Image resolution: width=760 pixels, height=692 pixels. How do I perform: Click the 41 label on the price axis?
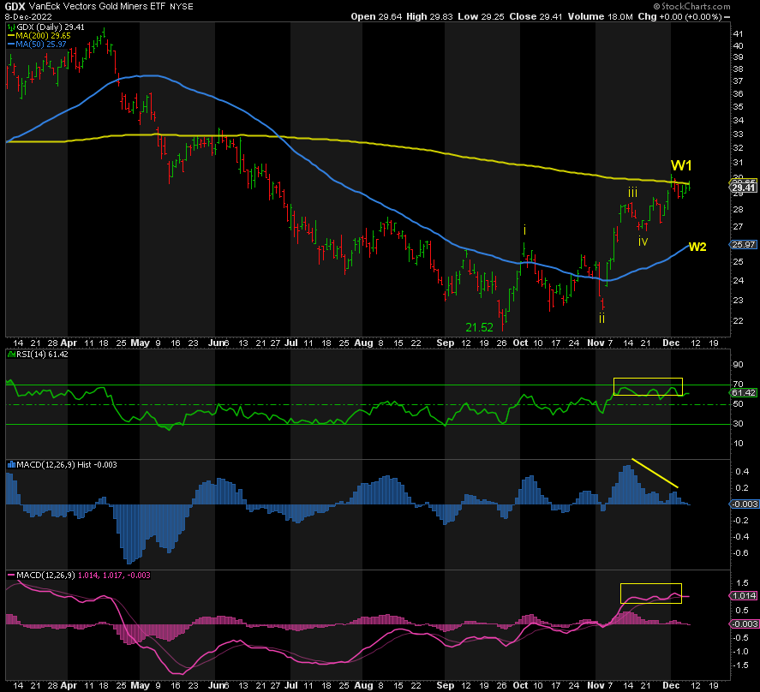(x=739, y=34)
